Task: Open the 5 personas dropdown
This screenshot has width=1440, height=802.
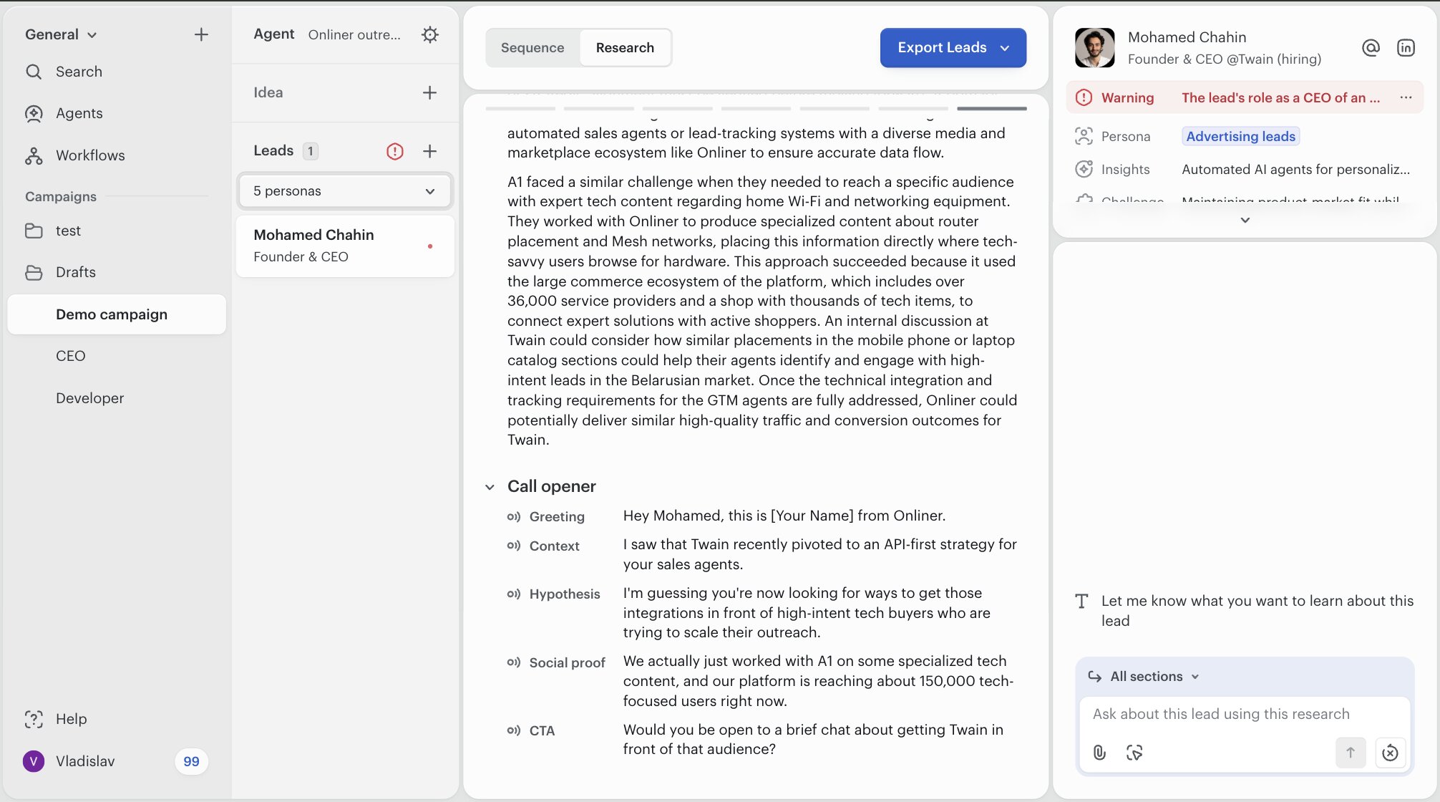Action: 345,191
